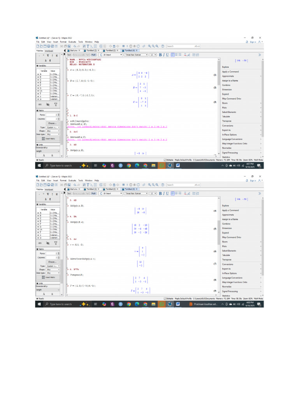
Task: Select the Insert Text 'T' icon, first screenshot toolbar
Action: point(88,46)
